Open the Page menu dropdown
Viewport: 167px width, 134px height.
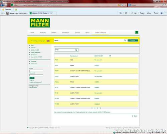(x=143, y=13)
